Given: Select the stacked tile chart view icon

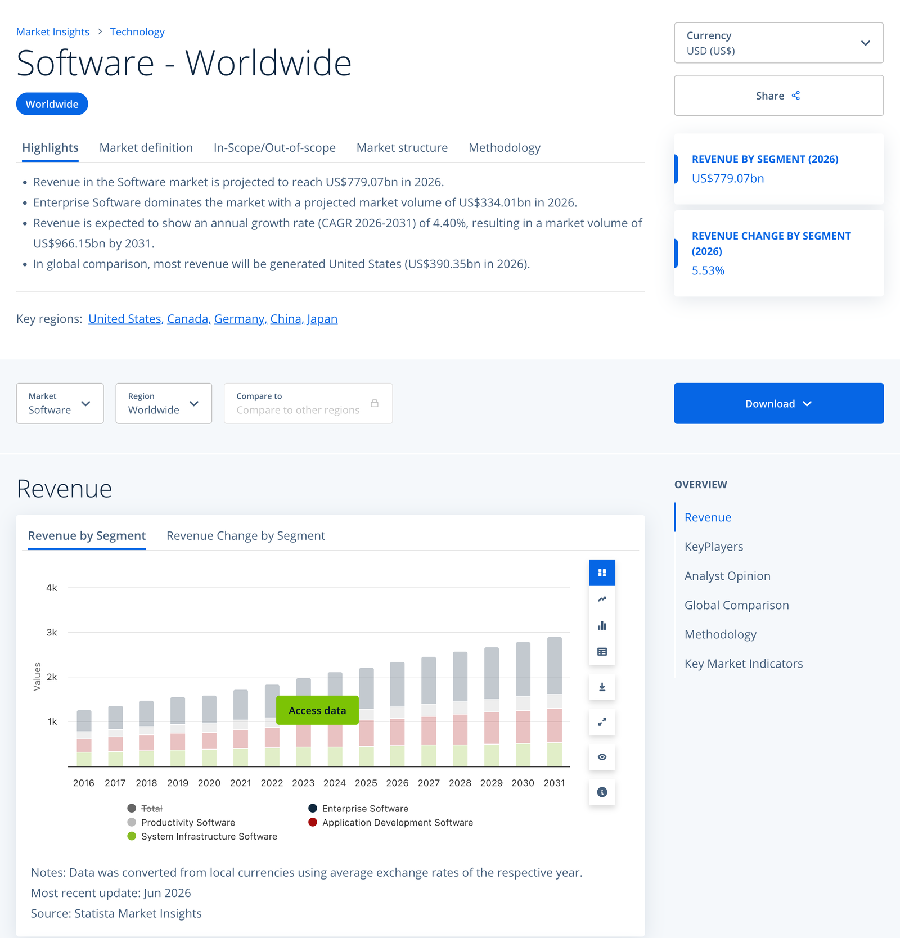Looking at the screenshot, I should coord(602,572).
